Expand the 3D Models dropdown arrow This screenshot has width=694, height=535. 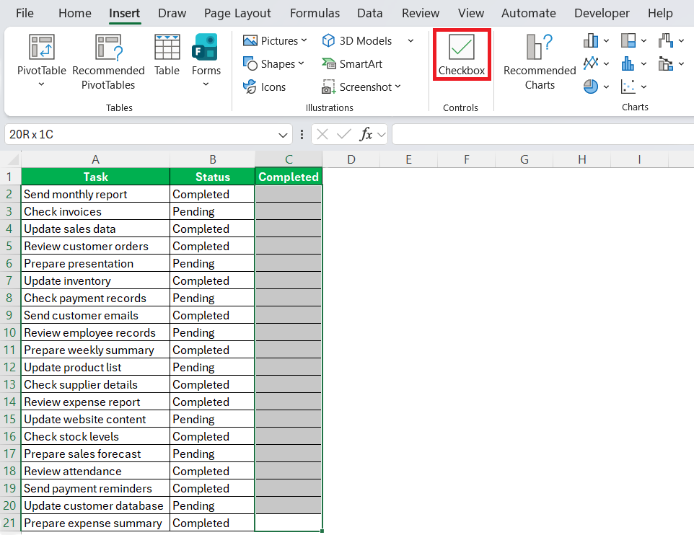pos(410,40)
